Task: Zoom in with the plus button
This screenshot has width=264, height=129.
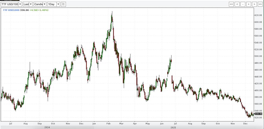Action: point(248,4)
